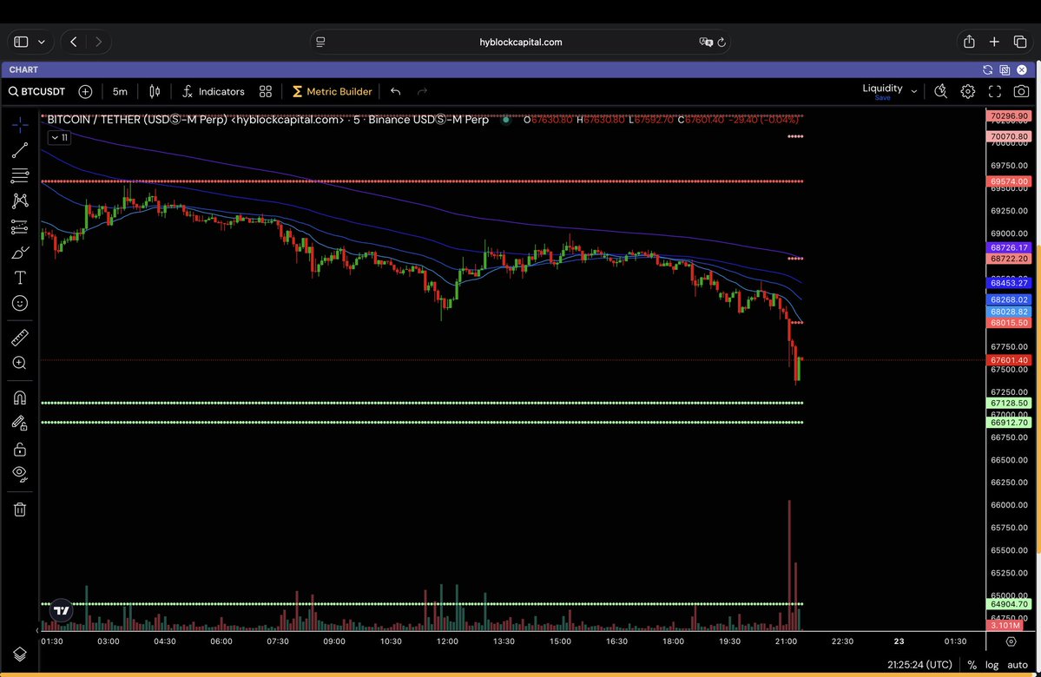
Task: Click the 68726.17 purple moving average label
Action: tap(1009, 247)
